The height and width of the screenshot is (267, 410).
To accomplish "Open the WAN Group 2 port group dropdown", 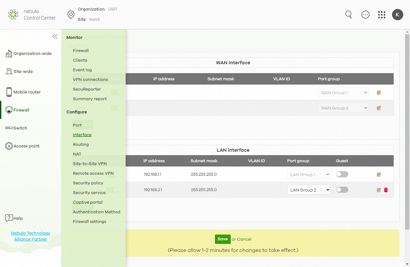I will tap(343, 108).
